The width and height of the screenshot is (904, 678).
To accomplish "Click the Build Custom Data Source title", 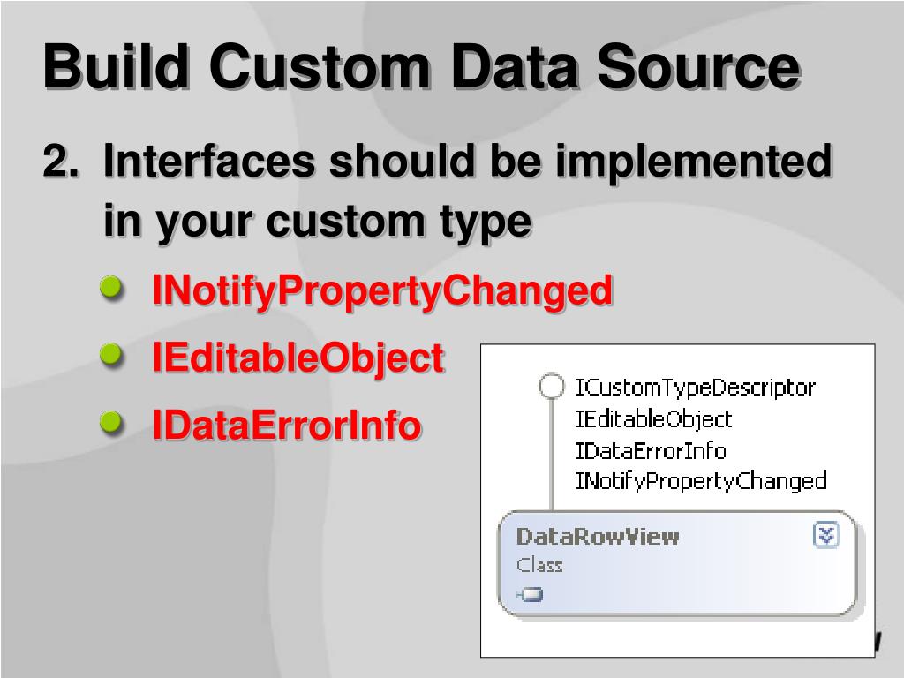I will pos(421,67).
